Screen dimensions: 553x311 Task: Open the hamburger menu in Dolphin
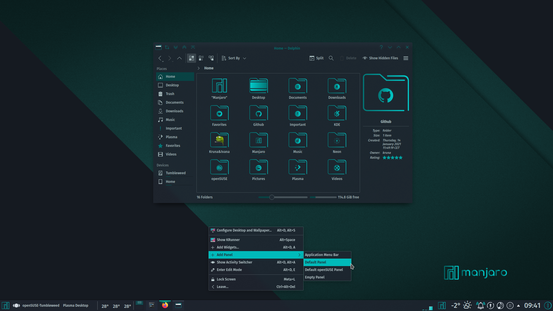(x=406, y=58)
